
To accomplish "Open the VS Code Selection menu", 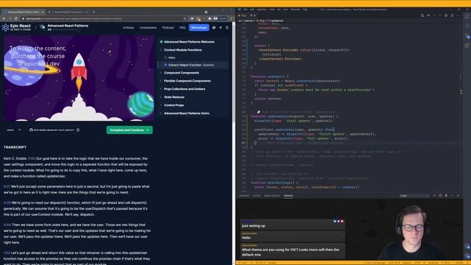I will coord(262,10).
